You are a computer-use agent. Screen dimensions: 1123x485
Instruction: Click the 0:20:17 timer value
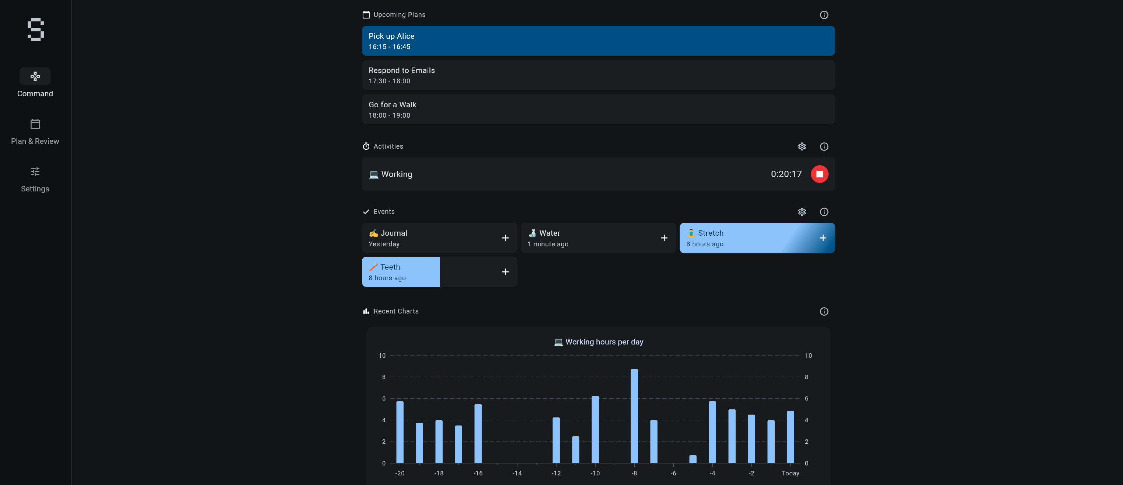point(786,174)
